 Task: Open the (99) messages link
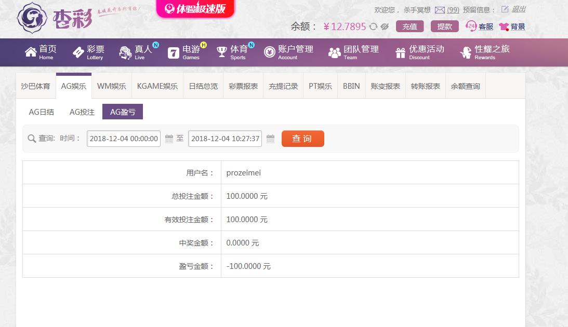[453, 10]
